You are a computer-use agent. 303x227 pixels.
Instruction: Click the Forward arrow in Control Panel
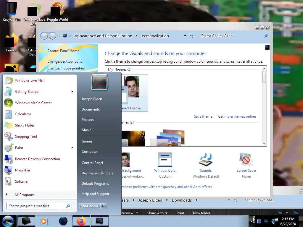52,36
